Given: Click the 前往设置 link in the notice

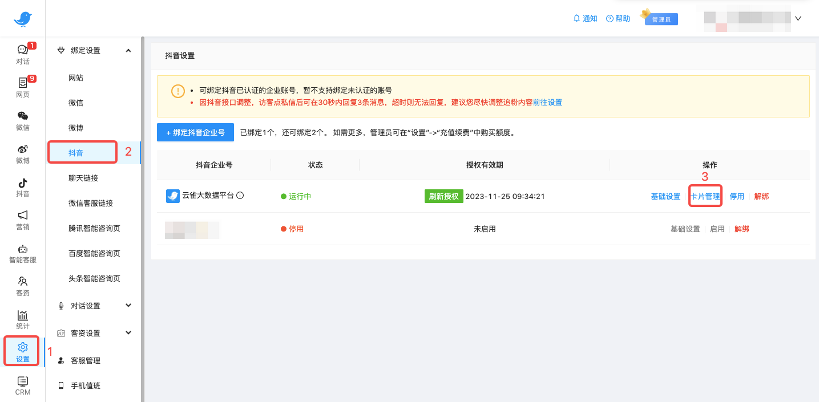Looking at the screenshot, I should point(546,102).
